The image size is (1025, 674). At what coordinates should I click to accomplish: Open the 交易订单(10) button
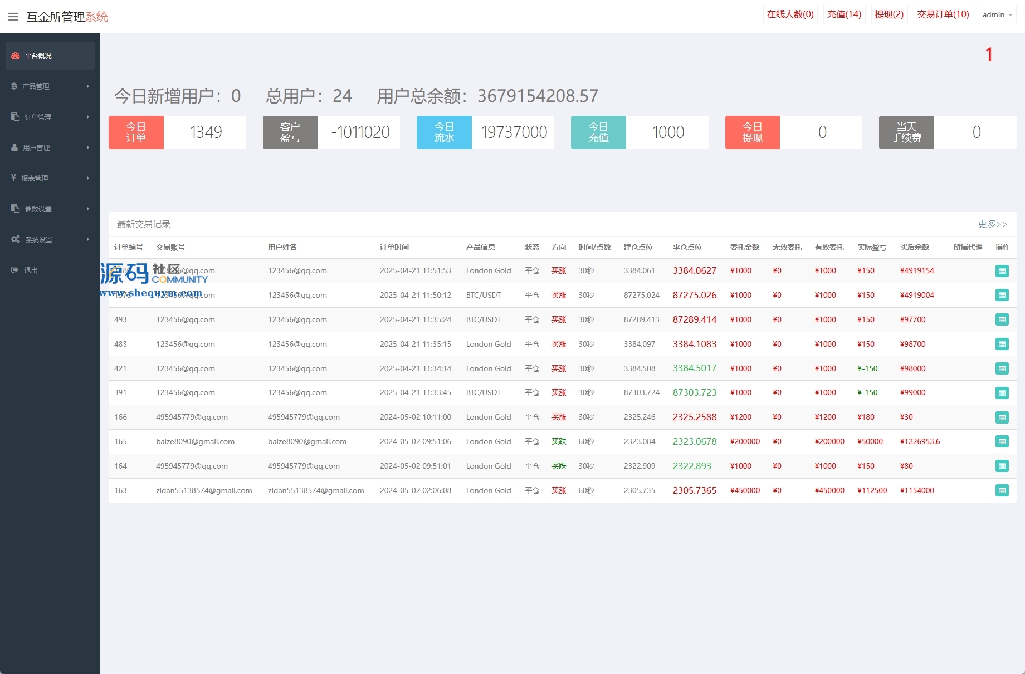pos(943,14)
